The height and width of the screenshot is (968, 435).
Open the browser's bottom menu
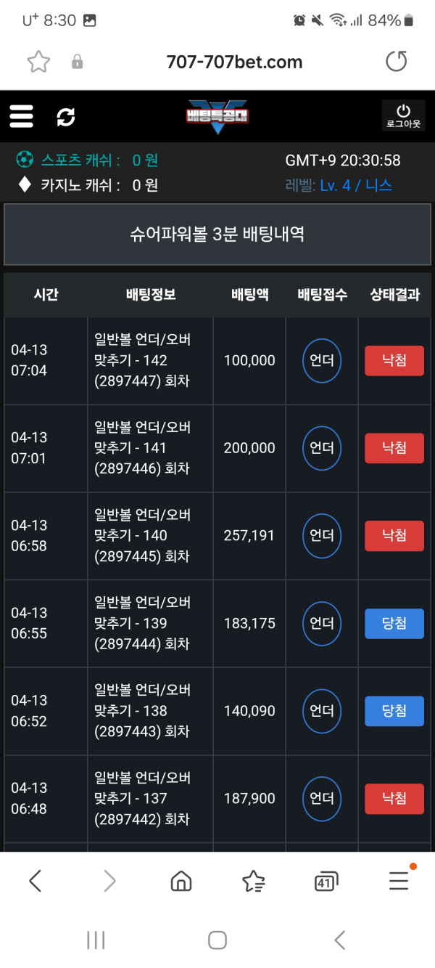tap(399, 881)
